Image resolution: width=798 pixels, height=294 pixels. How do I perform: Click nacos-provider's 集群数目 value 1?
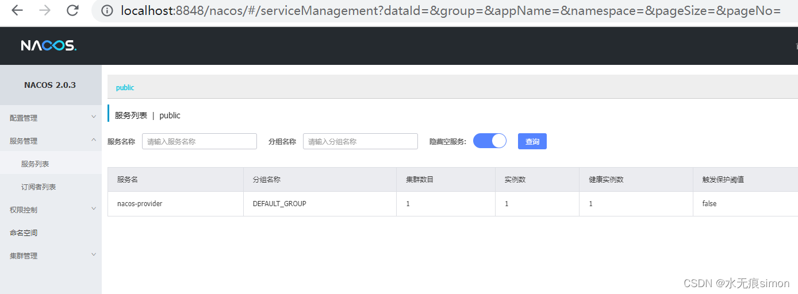[408, 204]
